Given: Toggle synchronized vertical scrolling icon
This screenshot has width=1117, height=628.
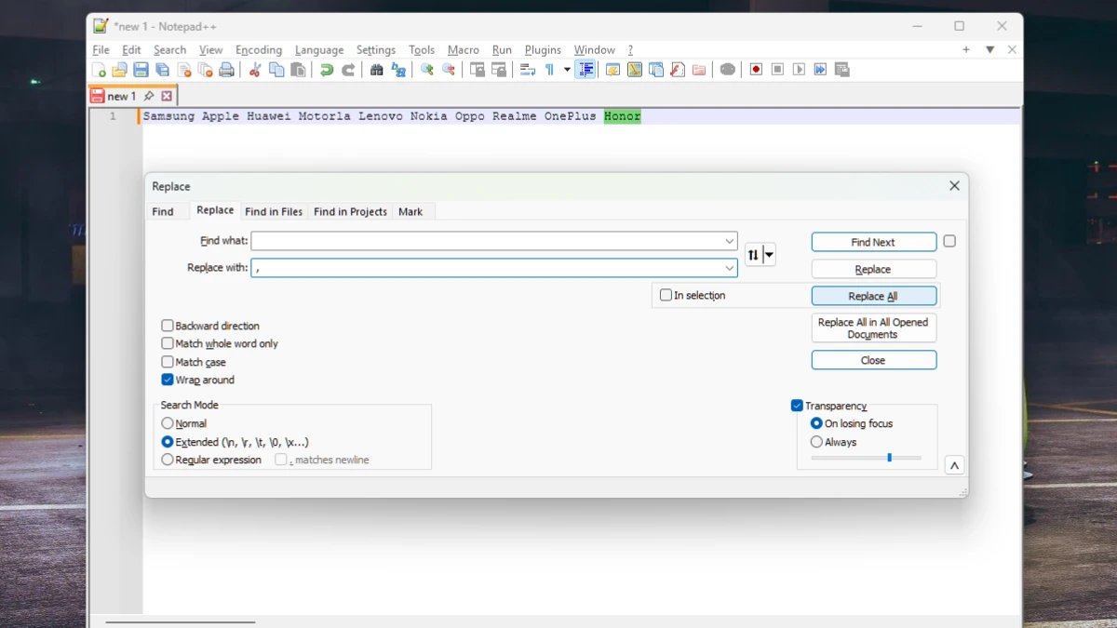Looking at the screenshot, I should 478,70.
